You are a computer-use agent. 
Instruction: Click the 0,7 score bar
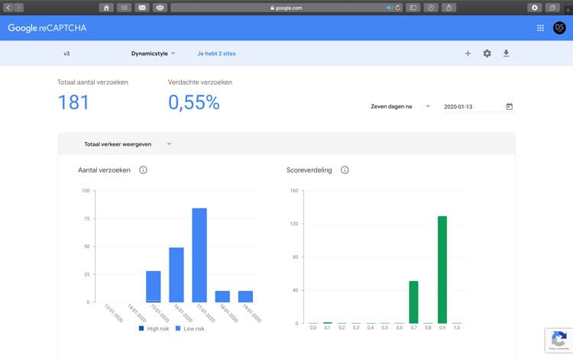tap(413, 302)
